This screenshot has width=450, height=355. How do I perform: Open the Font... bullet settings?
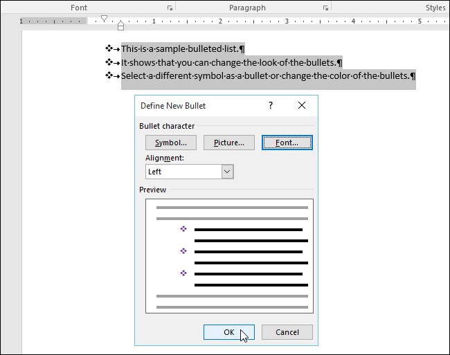[287, 143]
